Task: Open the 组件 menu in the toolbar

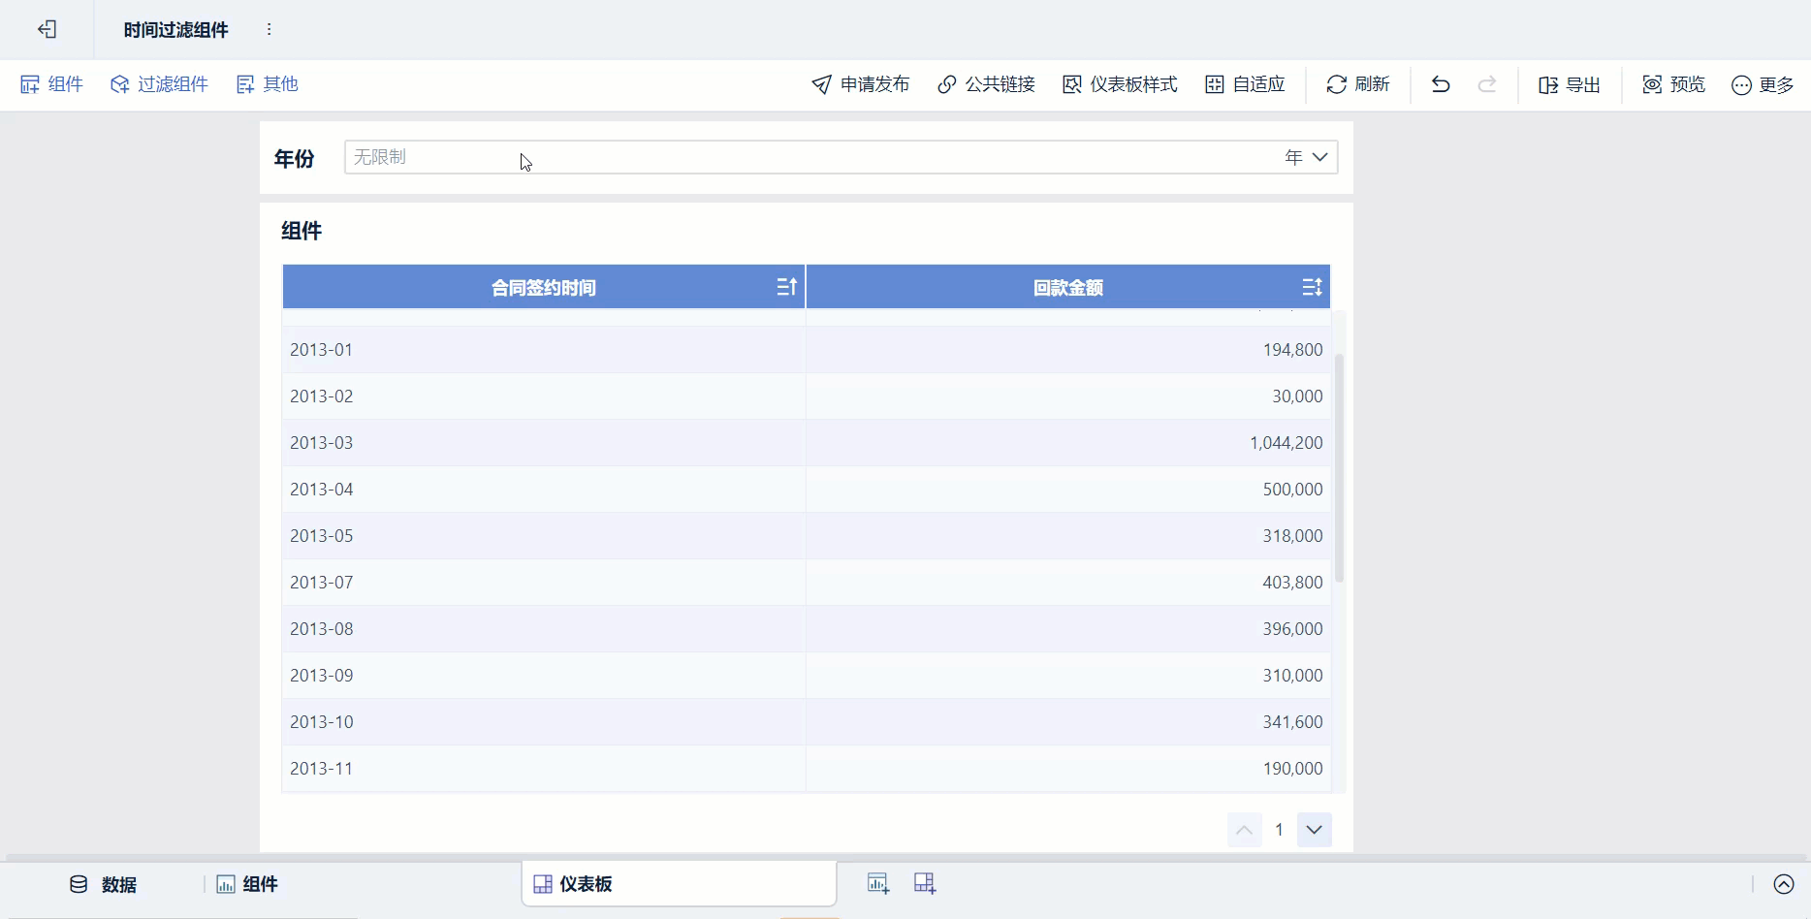Action: pyautogui.click(x=52, y=84)
